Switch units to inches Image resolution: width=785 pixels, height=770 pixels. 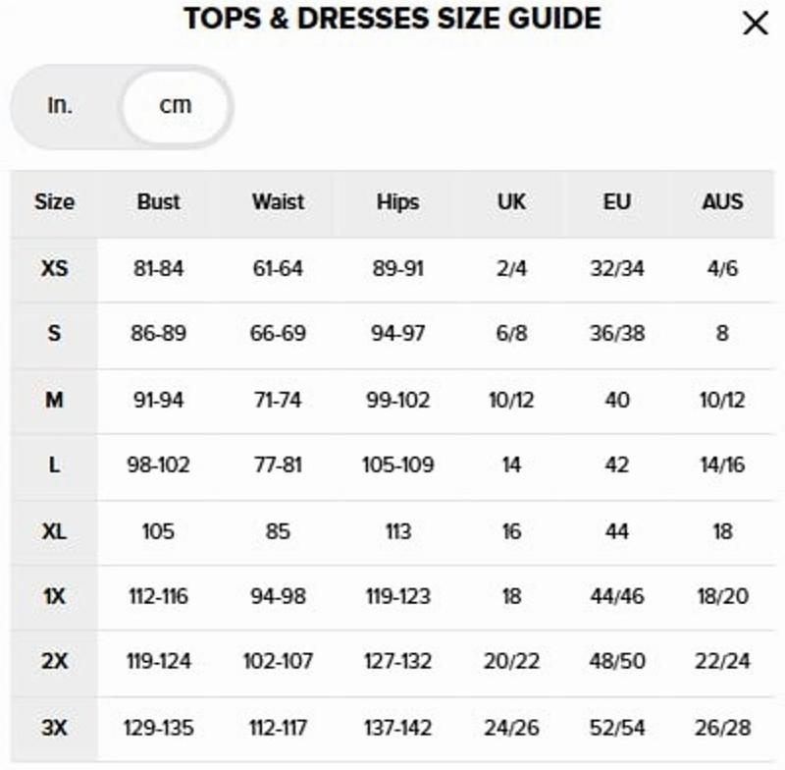61,105
